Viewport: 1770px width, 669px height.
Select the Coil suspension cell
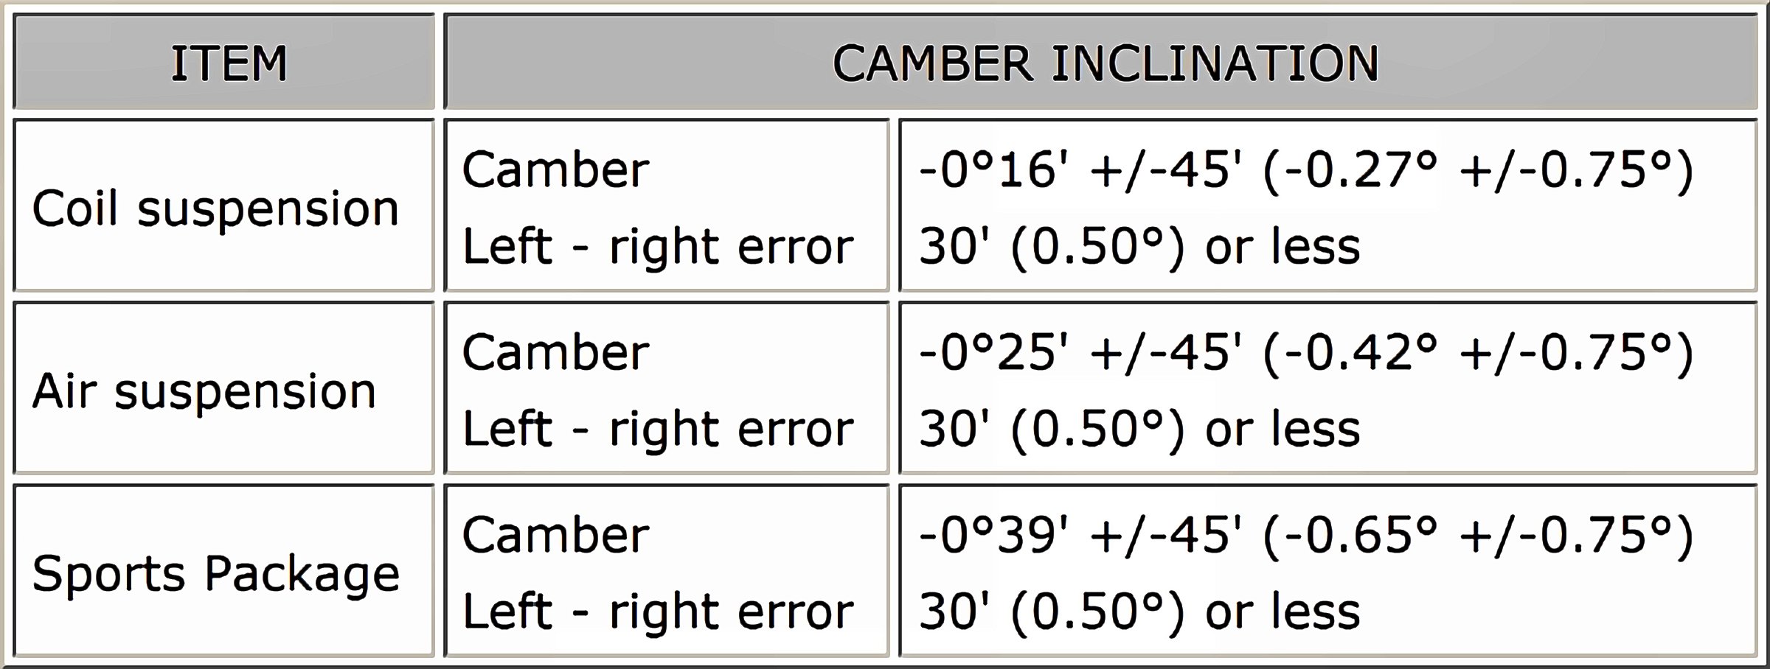215,208
